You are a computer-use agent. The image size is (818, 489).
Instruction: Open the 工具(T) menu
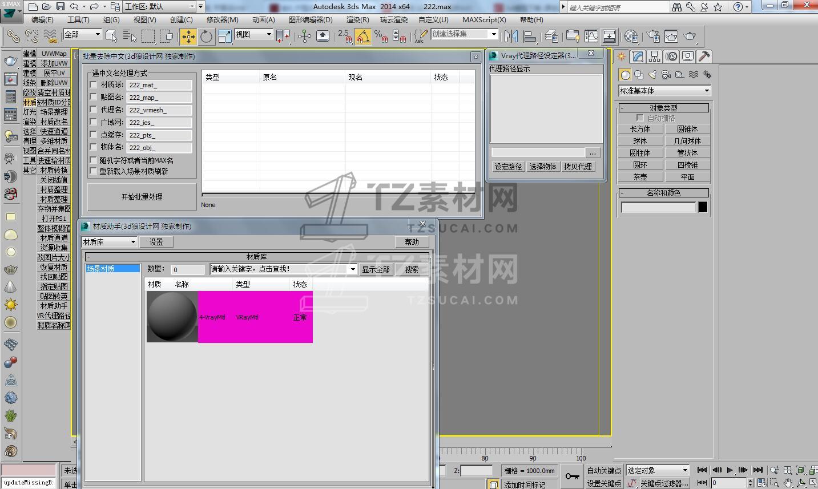[78, 19]
